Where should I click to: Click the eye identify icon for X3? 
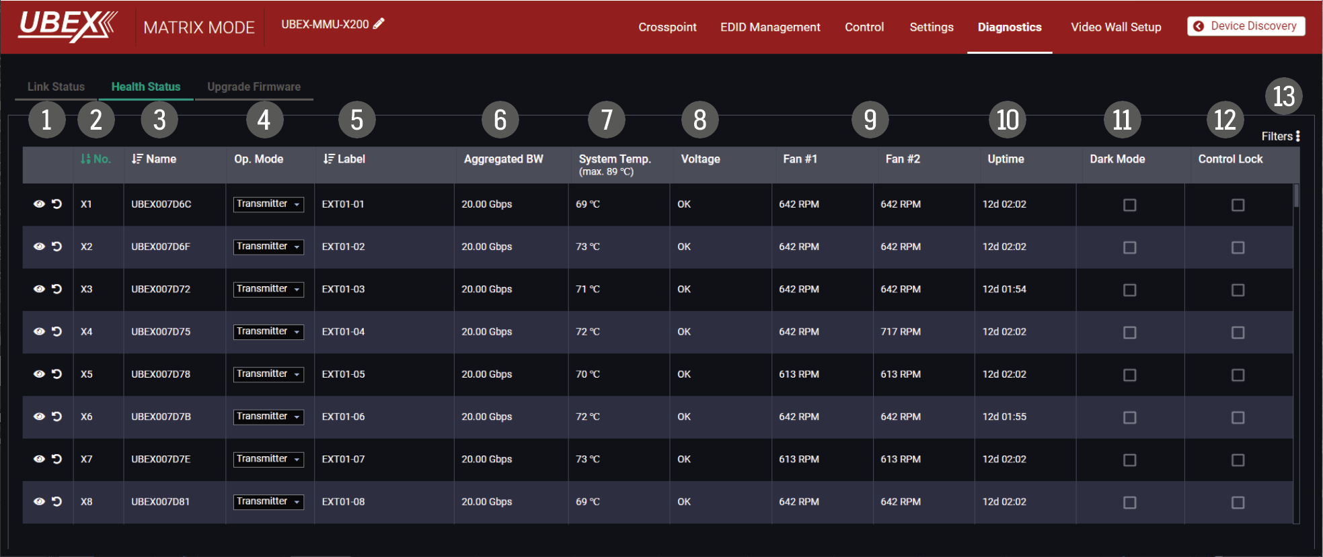click(39, 289)
